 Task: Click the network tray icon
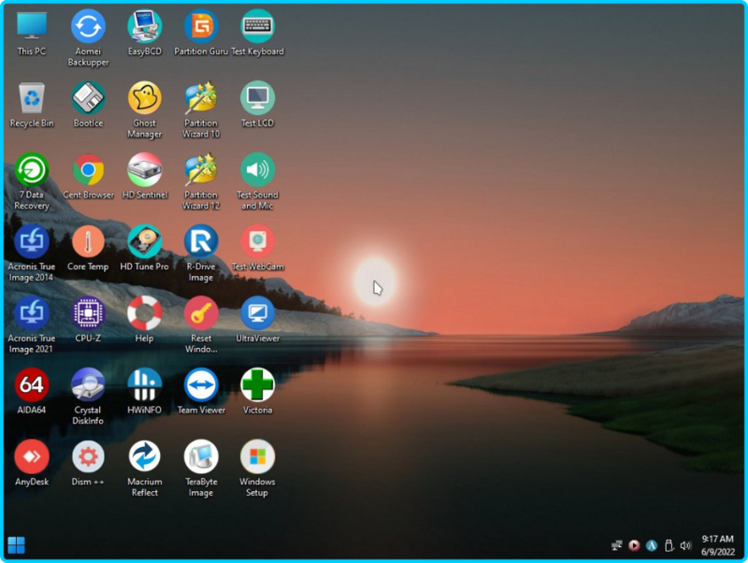click(616, 545)
